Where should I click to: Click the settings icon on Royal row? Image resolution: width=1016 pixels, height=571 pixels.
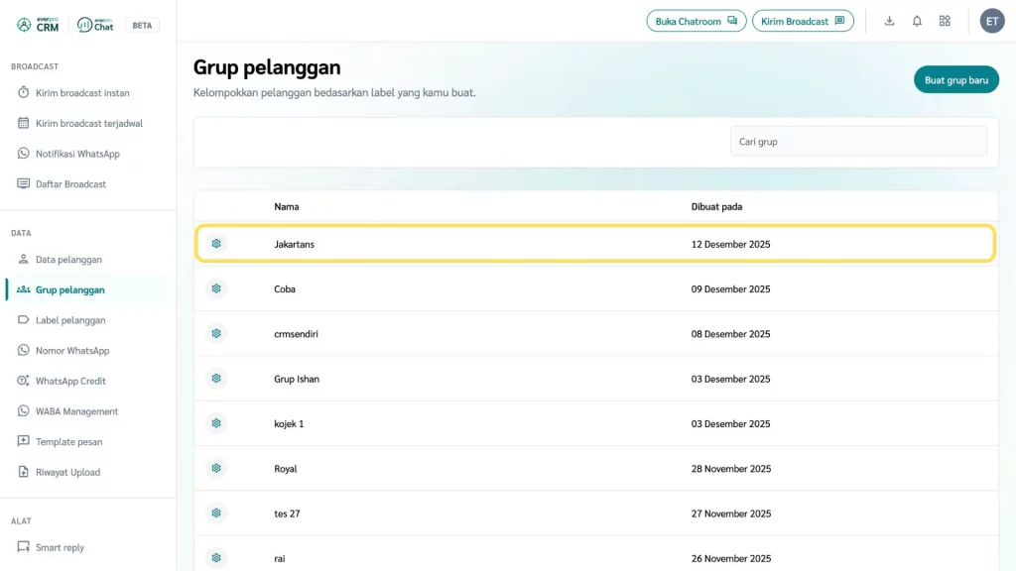point(216,468)
